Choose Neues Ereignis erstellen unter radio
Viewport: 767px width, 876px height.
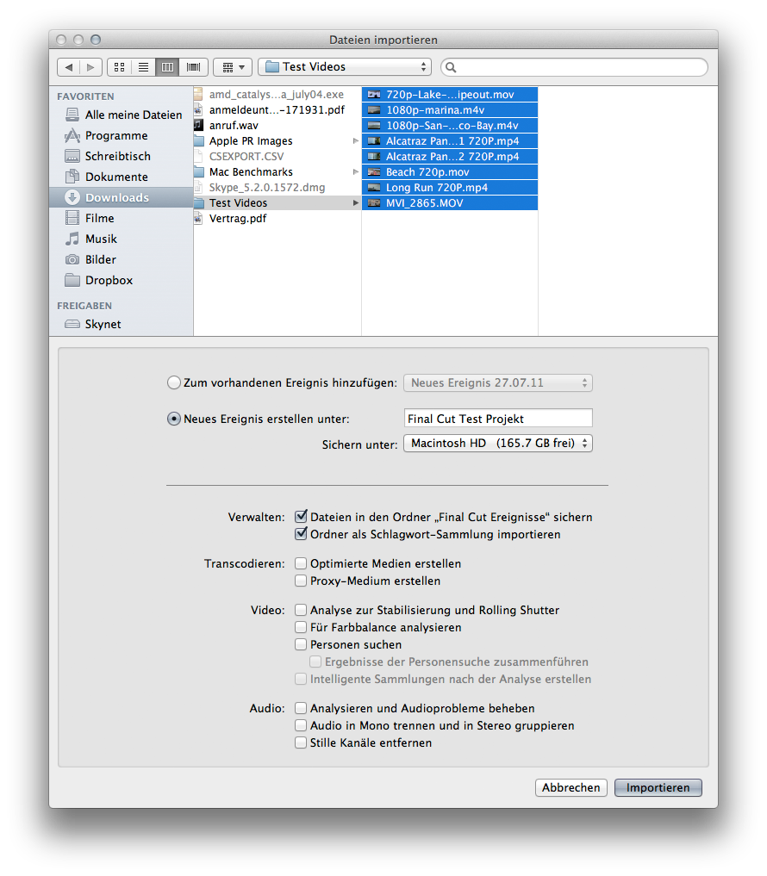pyautogui.click(x=174, y=419)
